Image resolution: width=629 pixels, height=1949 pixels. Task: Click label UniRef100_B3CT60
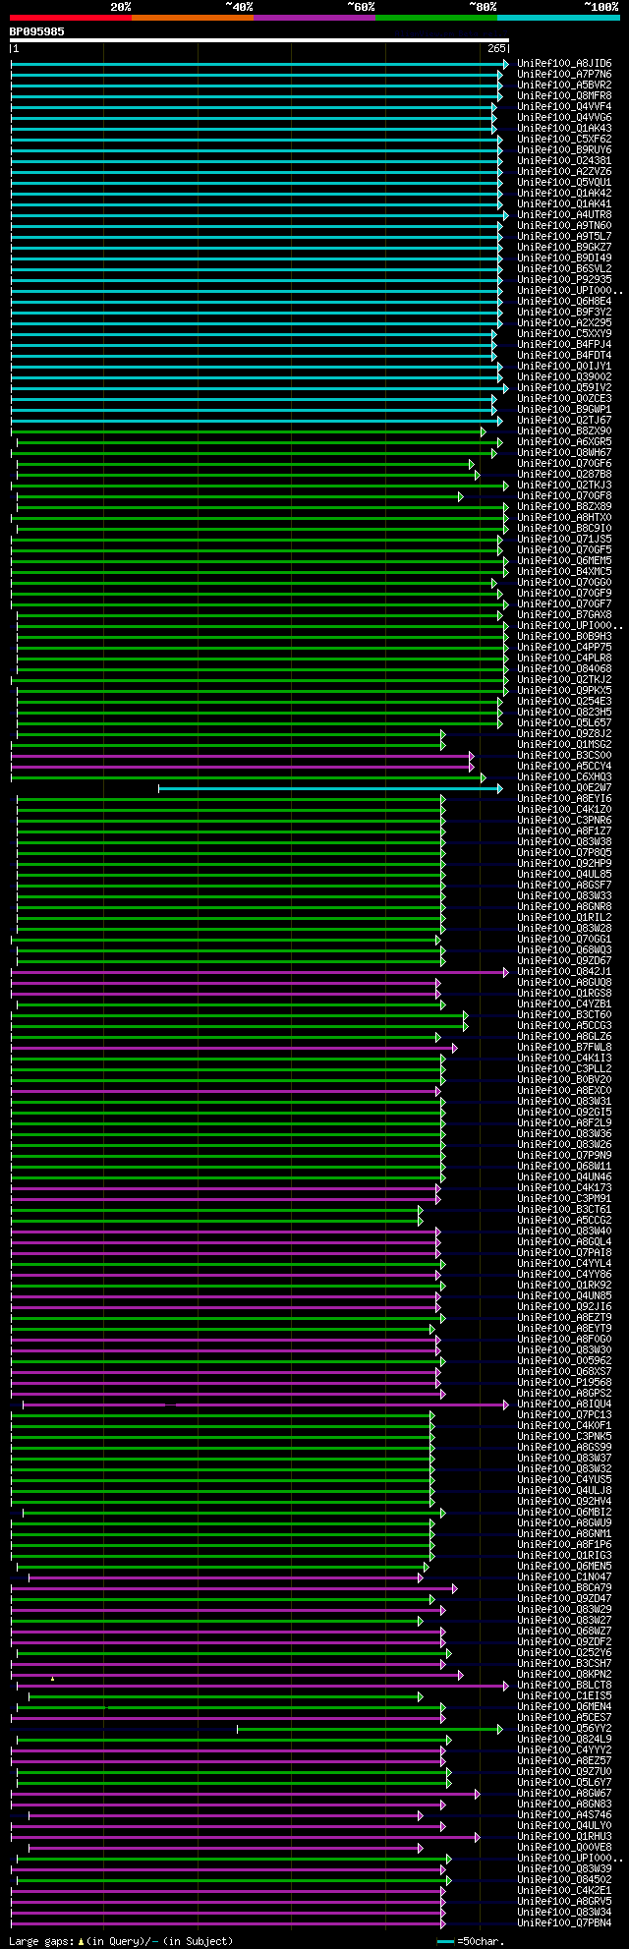(x=564, y=1015)
